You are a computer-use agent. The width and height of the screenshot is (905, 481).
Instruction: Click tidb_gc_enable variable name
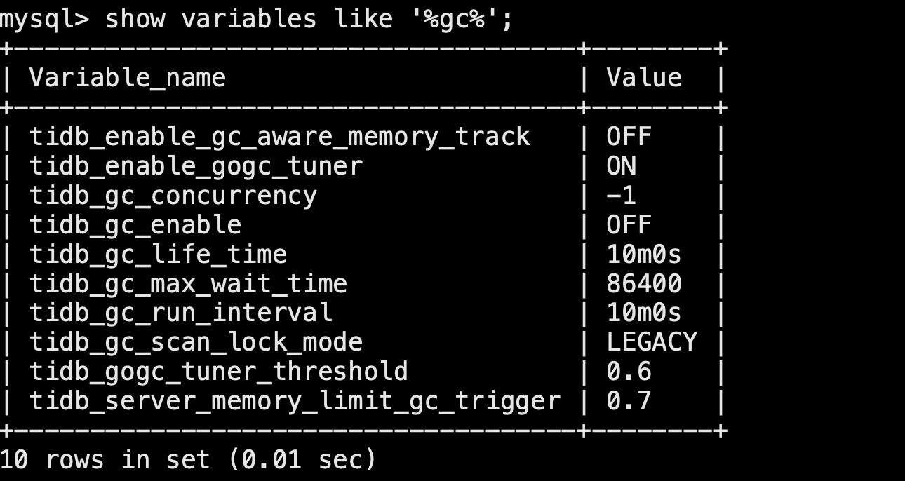pyautogui.click(x=135, y=225)
